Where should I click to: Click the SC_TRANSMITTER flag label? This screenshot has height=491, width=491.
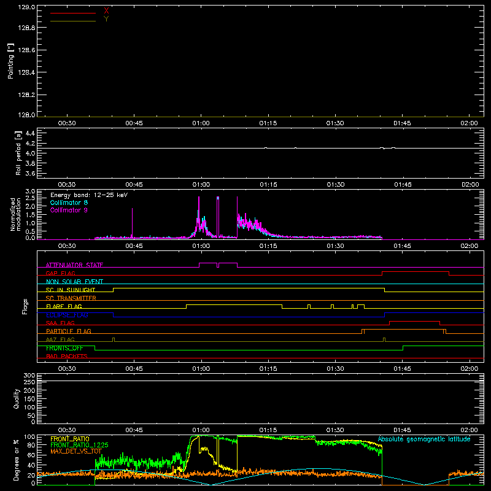(x=71, y=298)
